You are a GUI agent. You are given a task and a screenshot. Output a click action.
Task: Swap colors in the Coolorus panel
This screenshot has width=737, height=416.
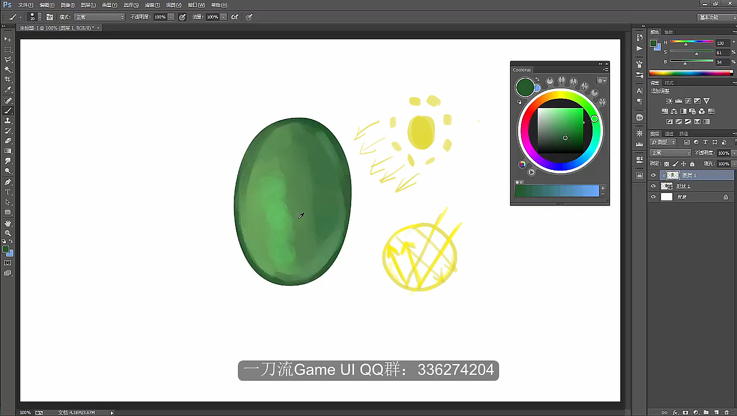pyautogui.click(x=537, y=79)
